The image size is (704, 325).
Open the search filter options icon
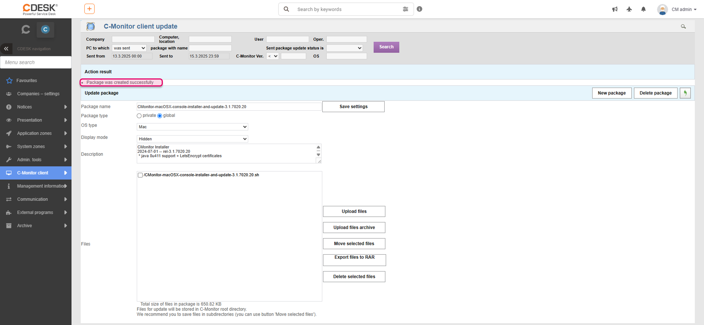click(x=406, y=9)
